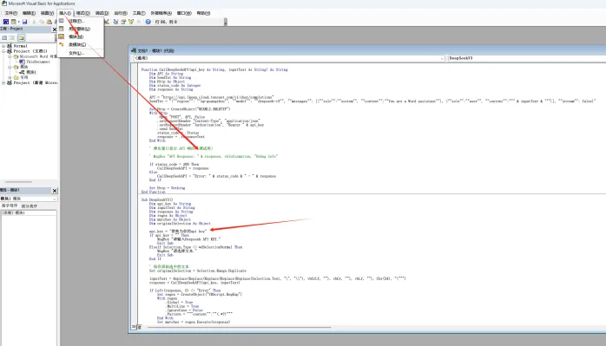Click the View Microsoft Word toolbar icon
Viewport: 606px width, 346px height.
point(6,22)
